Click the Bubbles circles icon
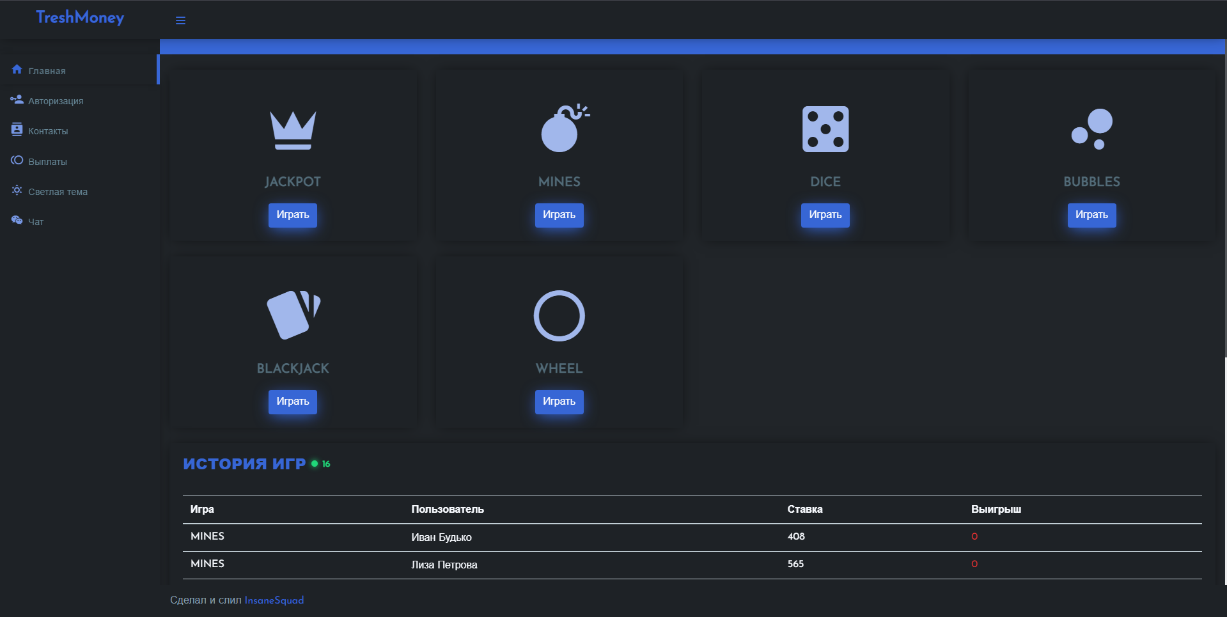1227x617 pixels. click(1092, 129)
